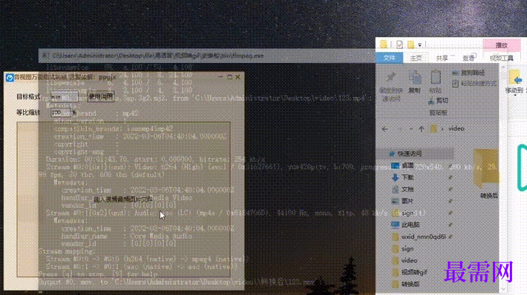The image size is (527, 295).
Task: Click the converter app's title bar icon
Action: coord(10,78)
